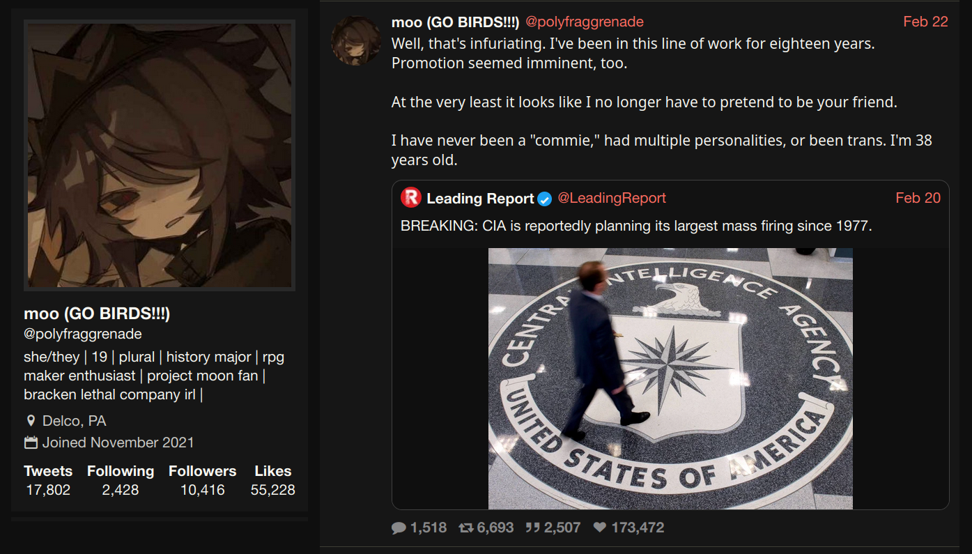Click the calendar icon beside Joined November 2021
Image resolution: width=972 pixels, height=554 pixels.
pyautogui.click(x=31, y=443)
